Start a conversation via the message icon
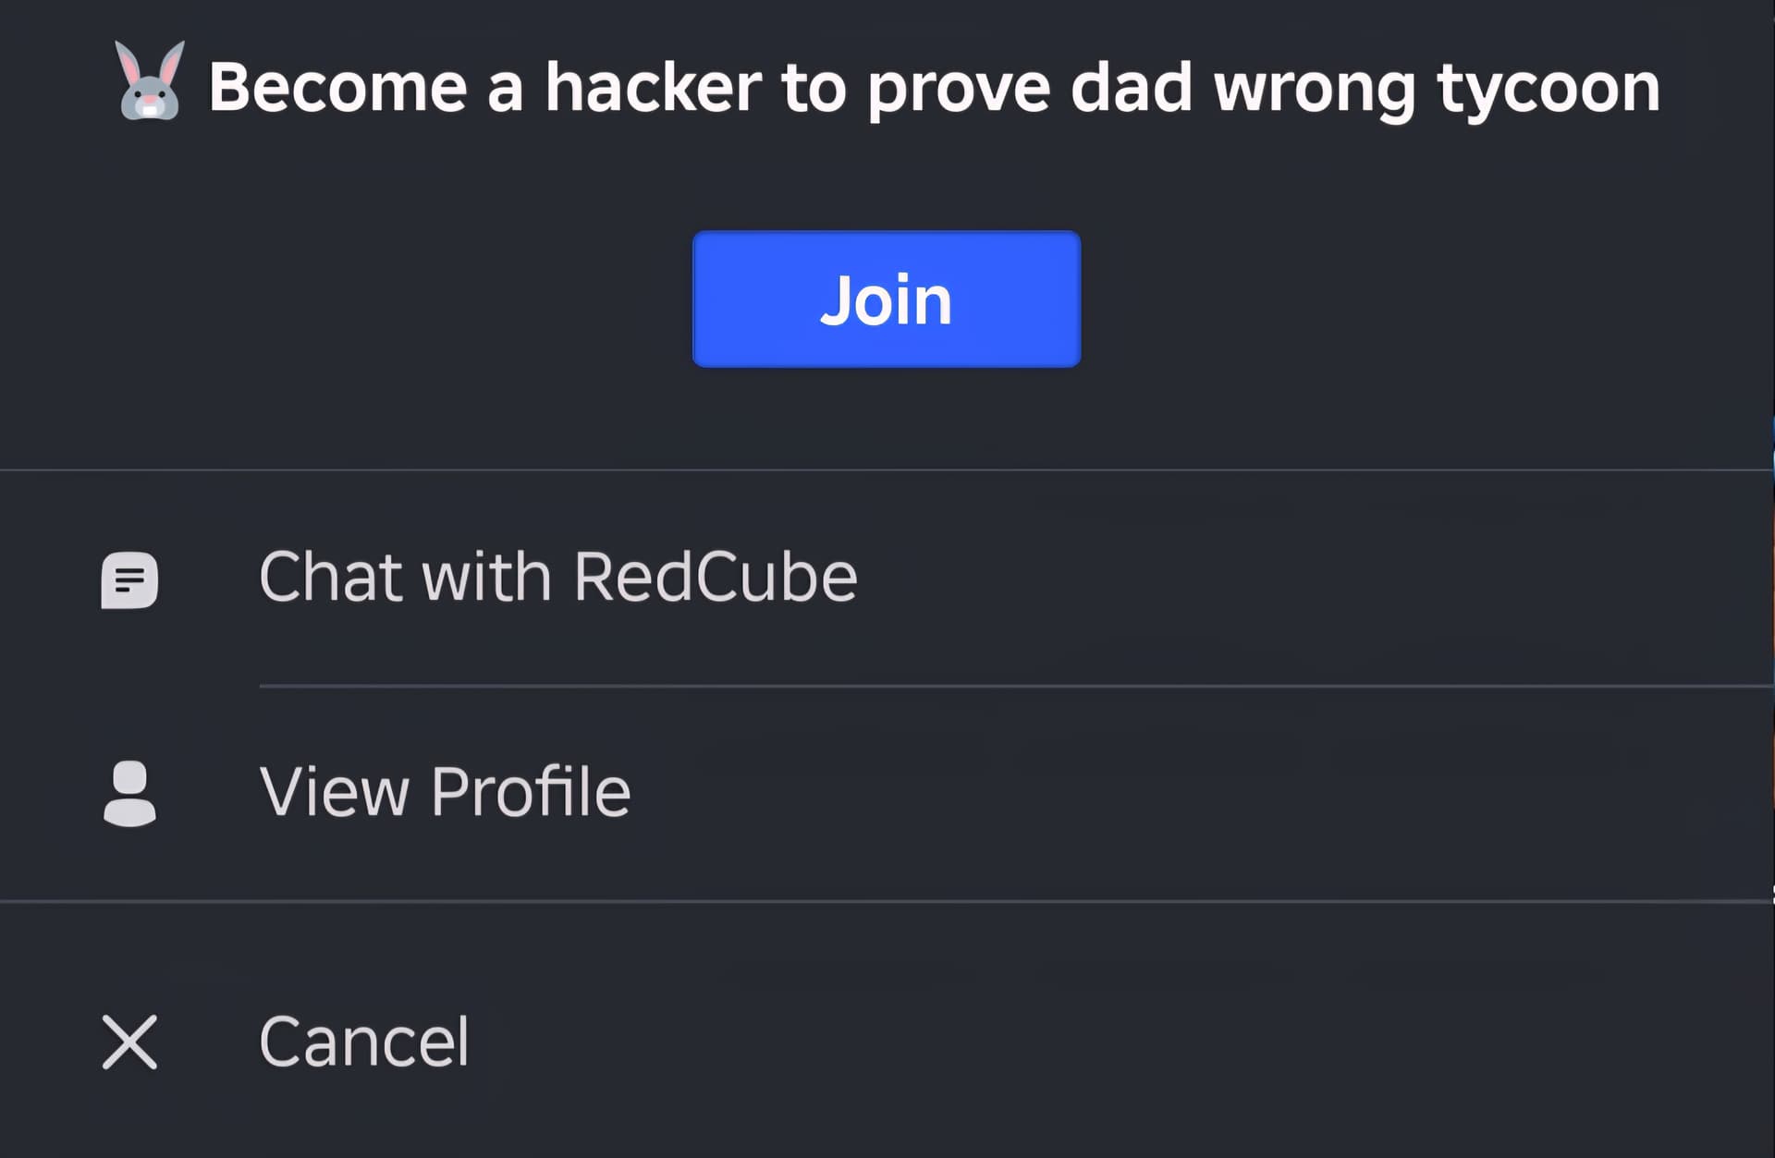 coord(129,580)
